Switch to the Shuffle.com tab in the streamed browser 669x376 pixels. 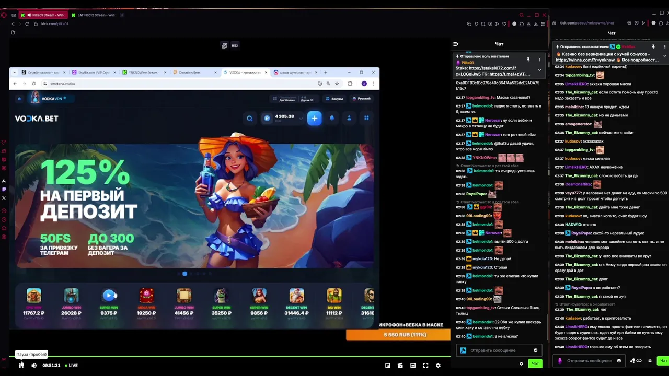tap(94, 73)
